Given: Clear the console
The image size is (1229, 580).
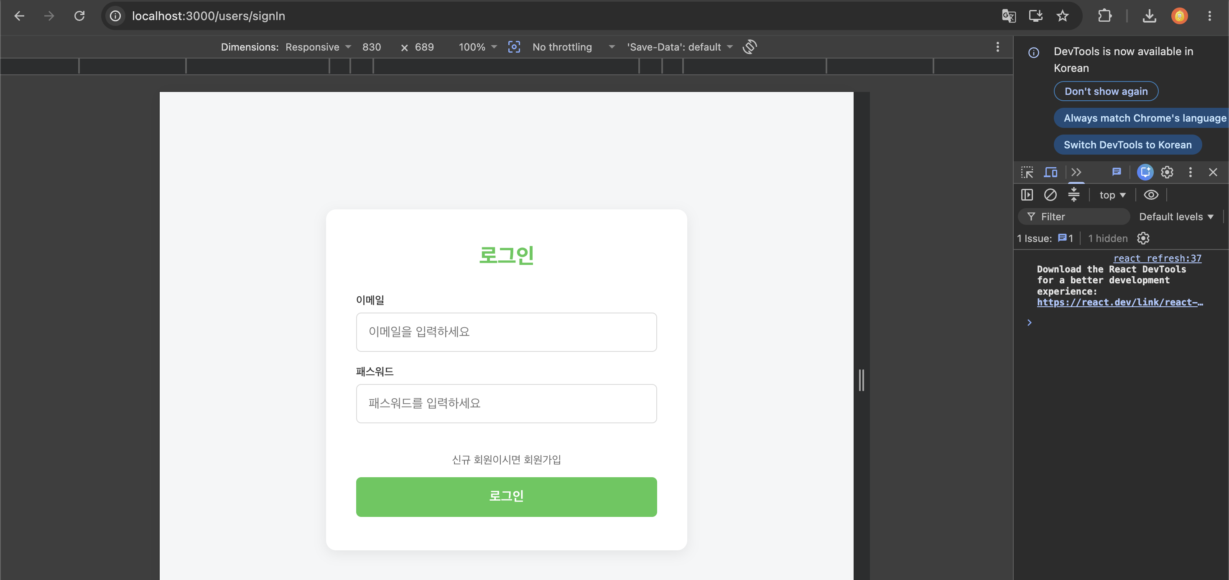Looking at the screenshot, I should 1050,195.
